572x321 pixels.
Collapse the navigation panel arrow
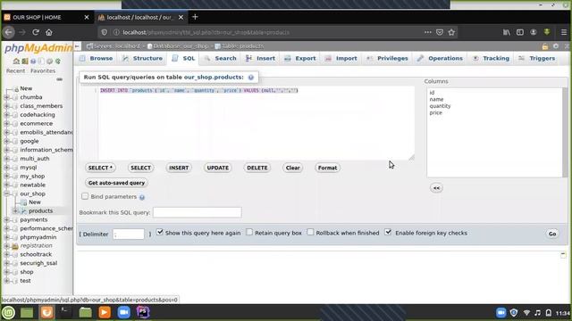(x=78, y=46)
